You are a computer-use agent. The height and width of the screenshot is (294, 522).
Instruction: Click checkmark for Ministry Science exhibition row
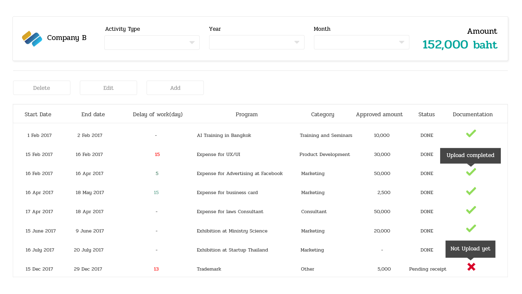tap(471, 229)
